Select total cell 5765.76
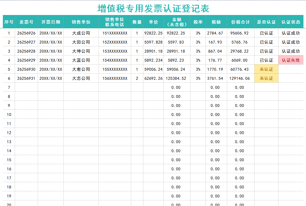This screenshot has height=206, width=306. click(x=241, y=42)
